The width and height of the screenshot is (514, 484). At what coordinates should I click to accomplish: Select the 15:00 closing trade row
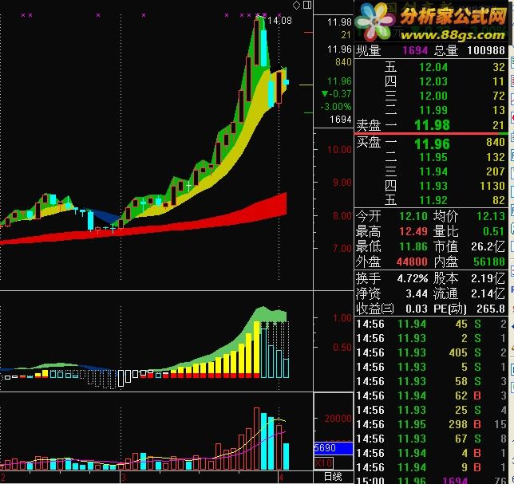431,480
